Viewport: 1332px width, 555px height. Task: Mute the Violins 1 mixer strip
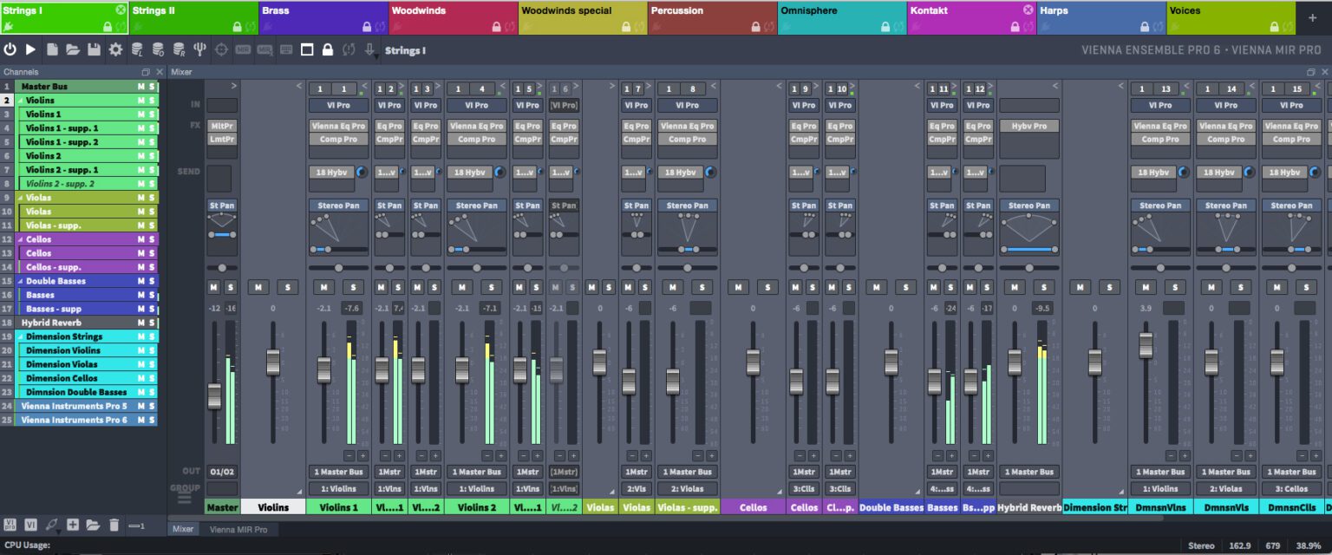(323, 287)
